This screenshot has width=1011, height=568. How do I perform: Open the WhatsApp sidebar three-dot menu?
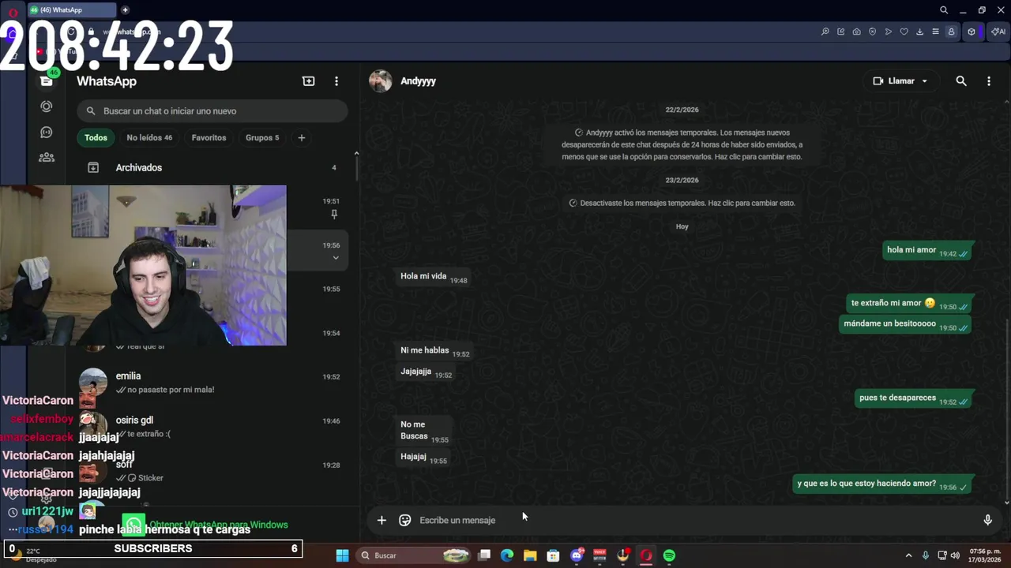[336, 81]
